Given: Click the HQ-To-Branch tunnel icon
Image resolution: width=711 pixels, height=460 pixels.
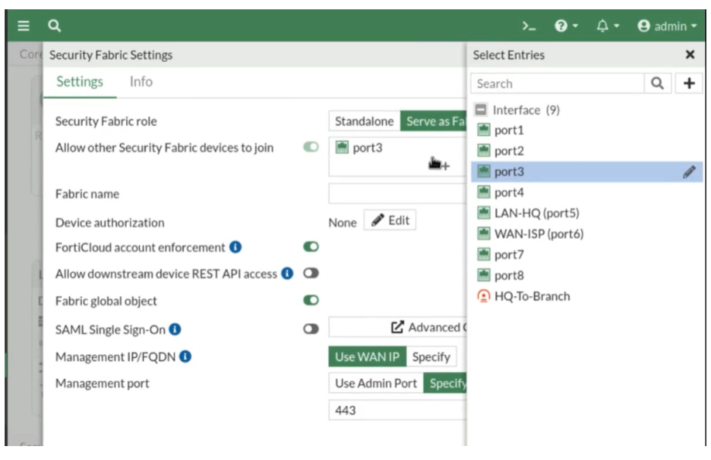Looking at the screenshot, I should tap(484, 296).
